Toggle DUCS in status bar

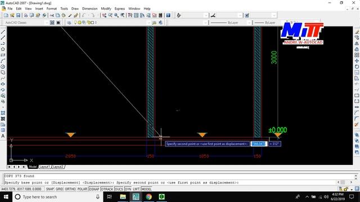pyautogui.click(x=119, y=189)
